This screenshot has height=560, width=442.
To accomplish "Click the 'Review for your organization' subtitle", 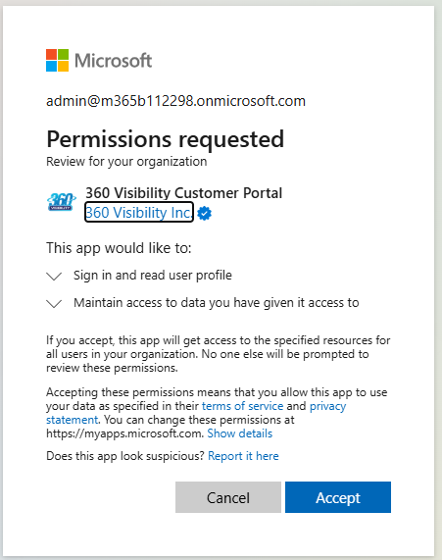I will pyautogui.click(x=126, y=162).
